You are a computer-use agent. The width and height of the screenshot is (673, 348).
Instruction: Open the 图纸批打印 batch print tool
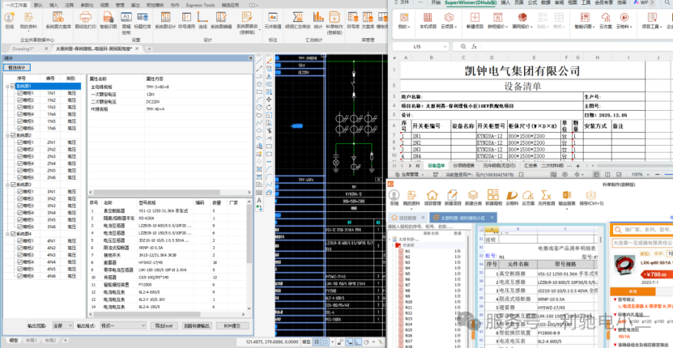click(x=85, y=19)
